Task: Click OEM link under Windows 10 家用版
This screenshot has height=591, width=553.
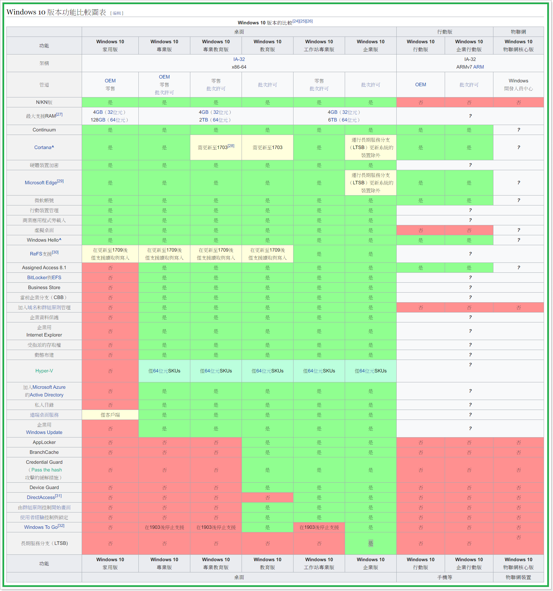Action: (110, 81)
